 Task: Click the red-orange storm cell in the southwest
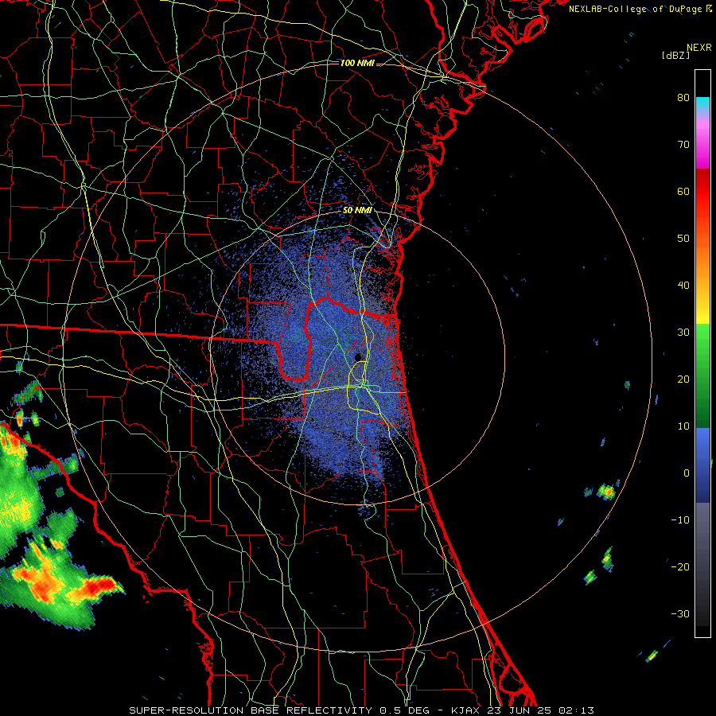tap(98, 586)
